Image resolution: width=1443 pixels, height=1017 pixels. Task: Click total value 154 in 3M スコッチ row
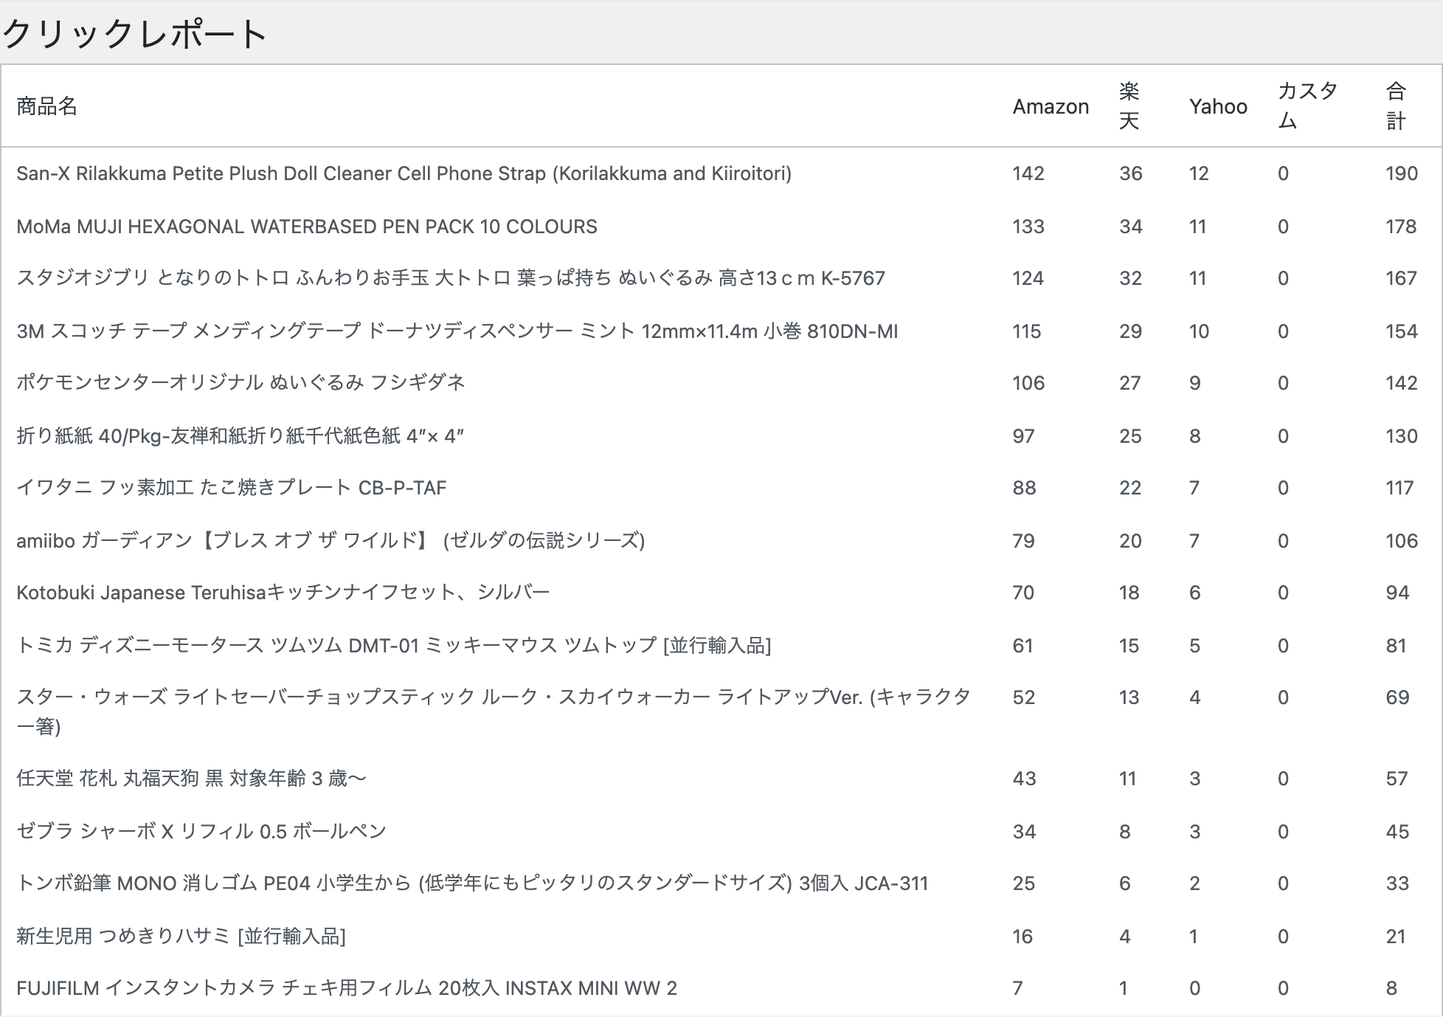click(1402, 331)
